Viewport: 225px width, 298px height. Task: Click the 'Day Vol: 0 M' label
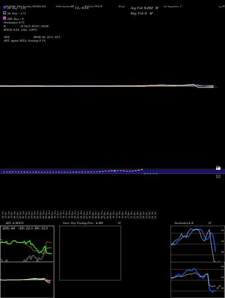point(141,13)
